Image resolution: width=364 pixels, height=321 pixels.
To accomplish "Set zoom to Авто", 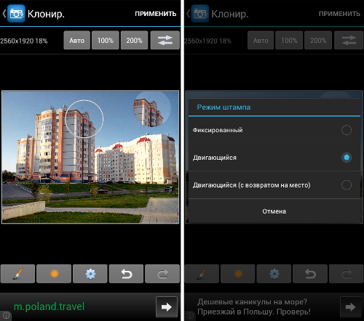I will [76, 40].
